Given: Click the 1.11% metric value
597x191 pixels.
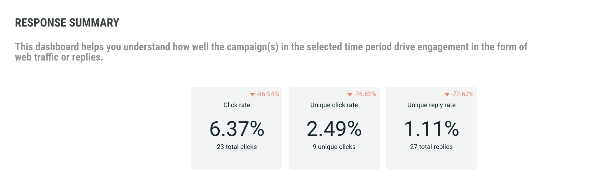Looking at the screenshot, I should tap(431, 129).
